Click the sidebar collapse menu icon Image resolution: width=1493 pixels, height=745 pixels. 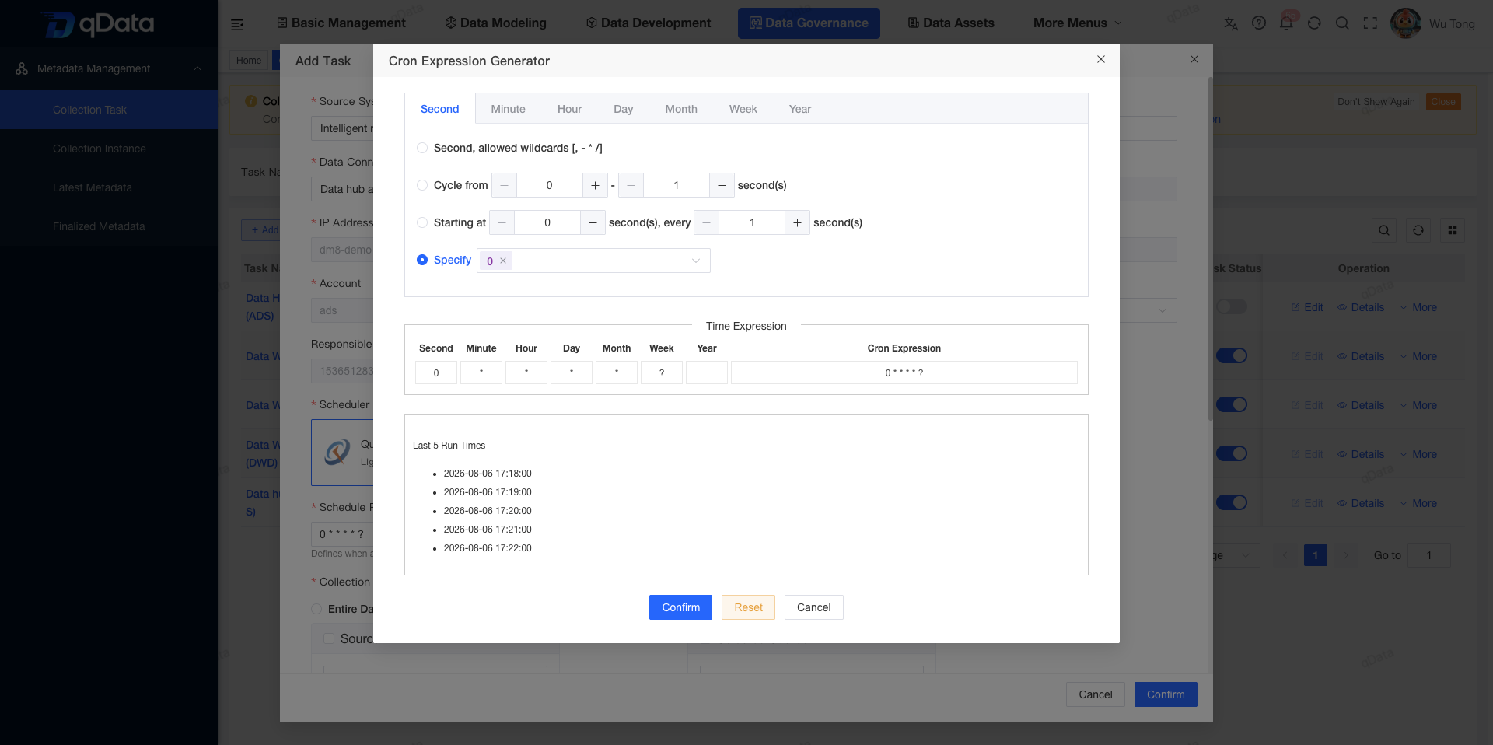(237, 24)
